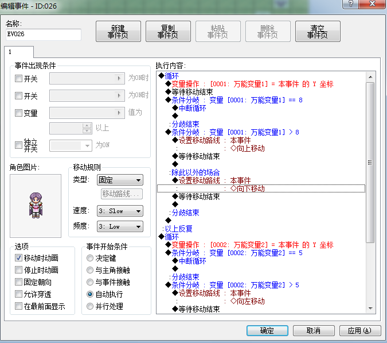
Task: Click the help question mark title button
Action: [x=350, y=3]
